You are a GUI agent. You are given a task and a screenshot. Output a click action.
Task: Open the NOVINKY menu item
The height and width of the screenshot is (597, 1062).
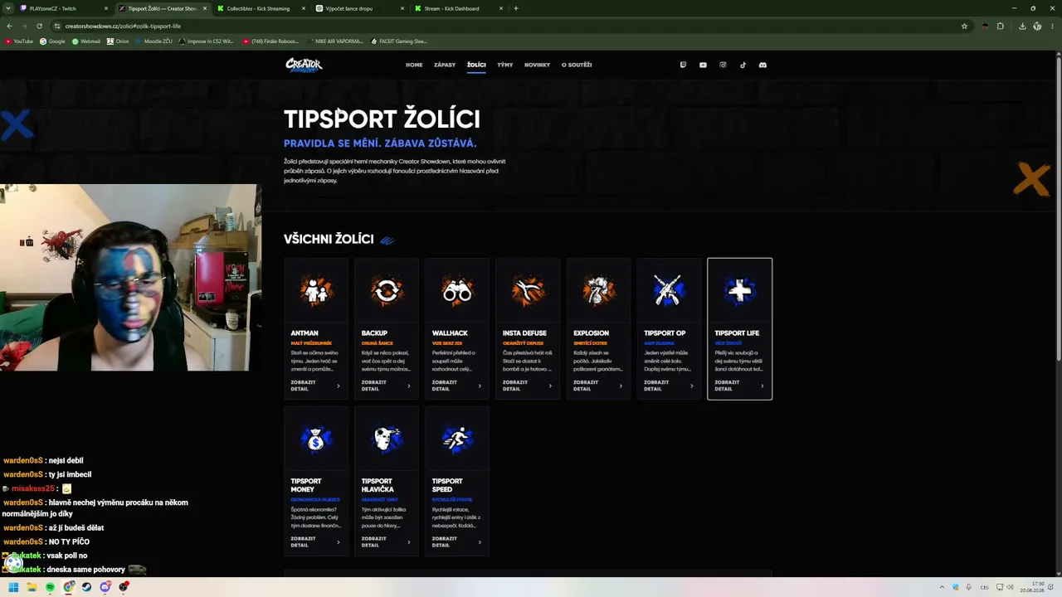click(x=537, y=65)
